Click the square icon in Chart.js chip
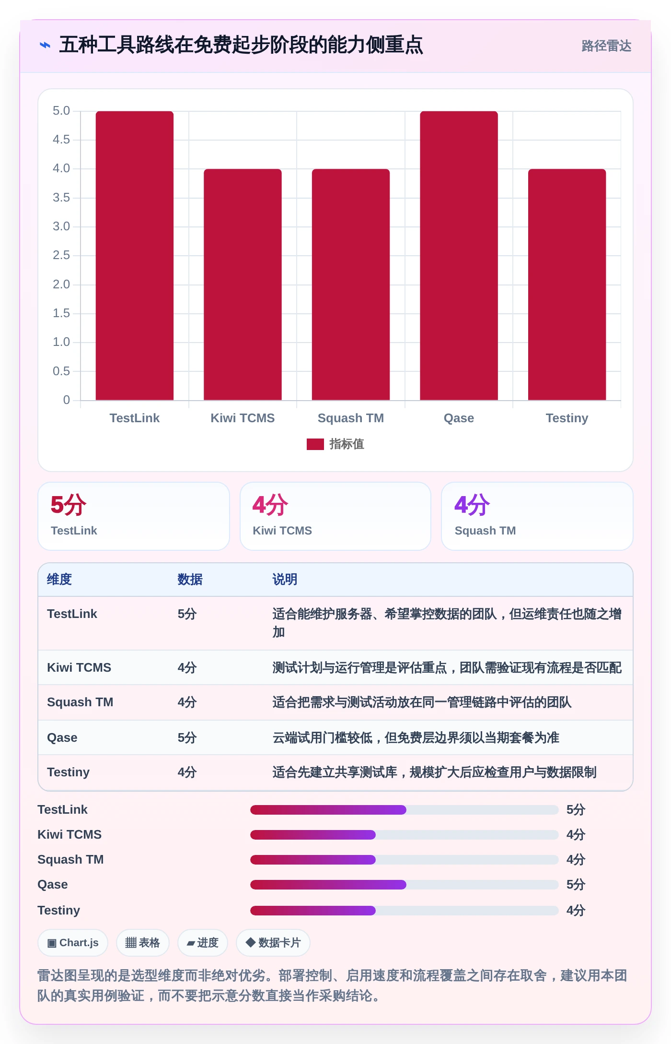 52,943
